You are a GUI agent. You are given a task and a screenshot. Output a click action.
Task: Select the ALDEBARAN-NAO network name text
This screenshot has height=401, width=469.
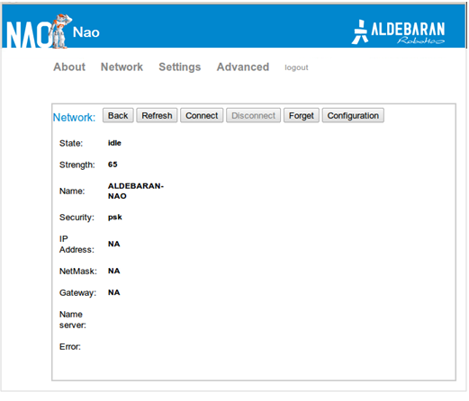coord(136,192)
